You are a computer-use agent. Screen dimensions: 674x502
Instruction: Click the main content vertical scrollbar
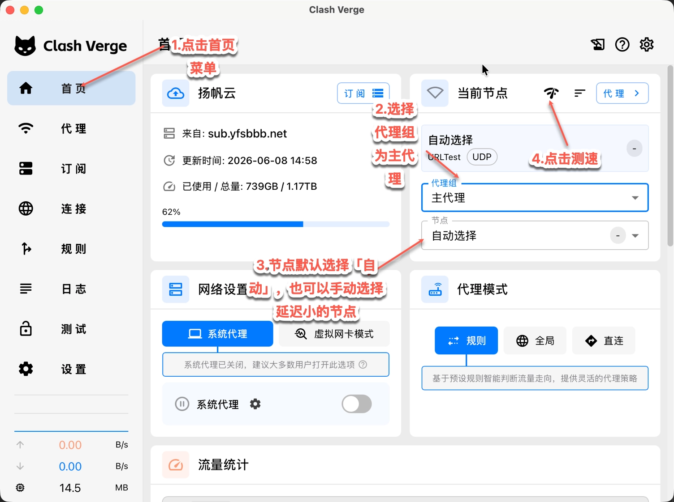670,156
